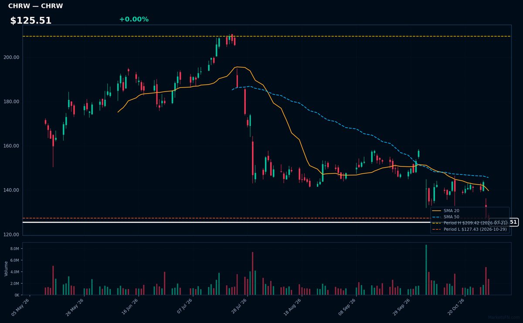
Task: Click the 160.00 price axis label
Action: (x=11, y=146)
